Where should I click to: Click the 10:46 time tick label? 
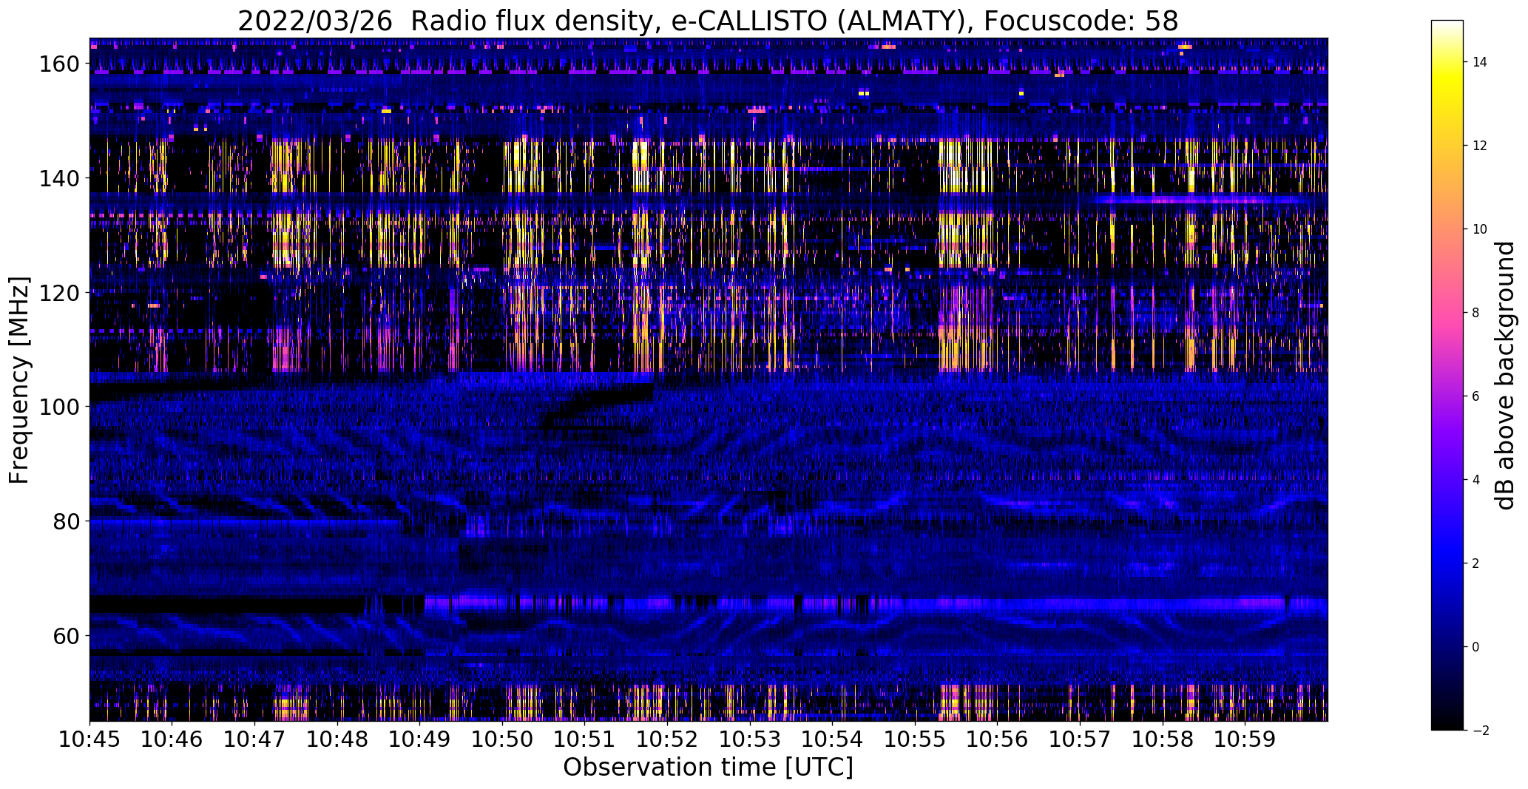coord(172,738)
